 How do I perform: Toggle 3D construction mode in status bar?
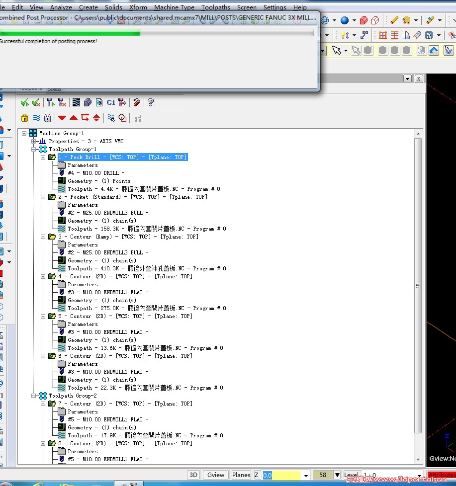point(193,475)
